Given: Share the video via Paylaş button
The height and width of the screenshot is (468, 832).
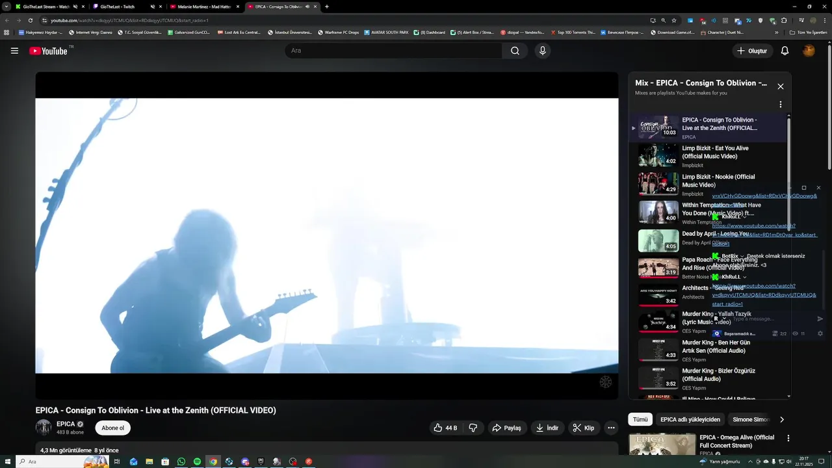Looking at the screenshot, I should point(506,428).
